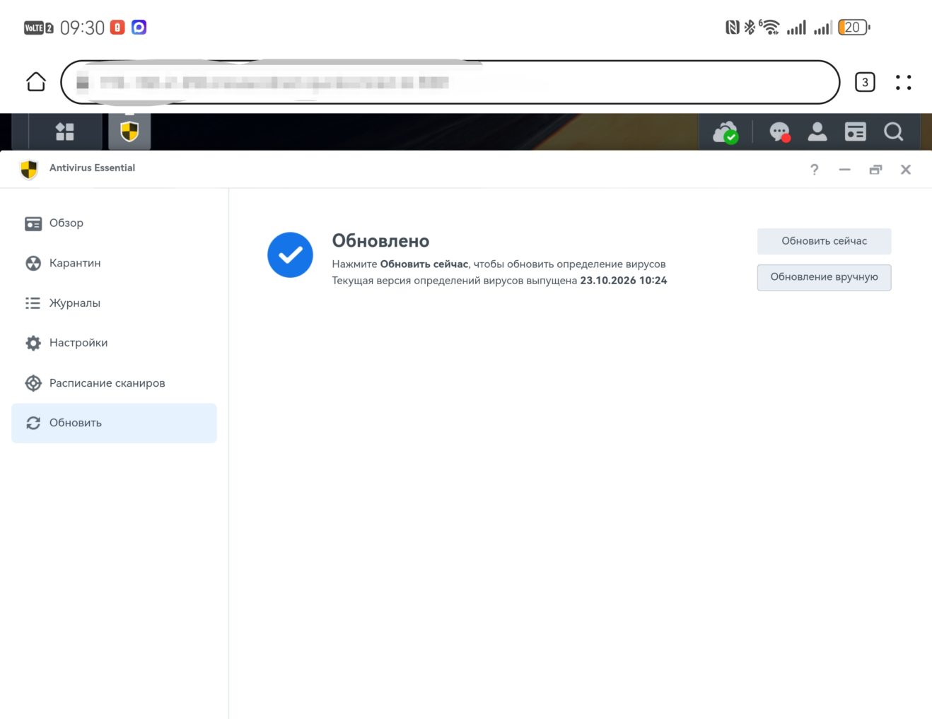Click the blue checkmark status icon
This screenshot has width=932, height=719.
click(290, 255)
